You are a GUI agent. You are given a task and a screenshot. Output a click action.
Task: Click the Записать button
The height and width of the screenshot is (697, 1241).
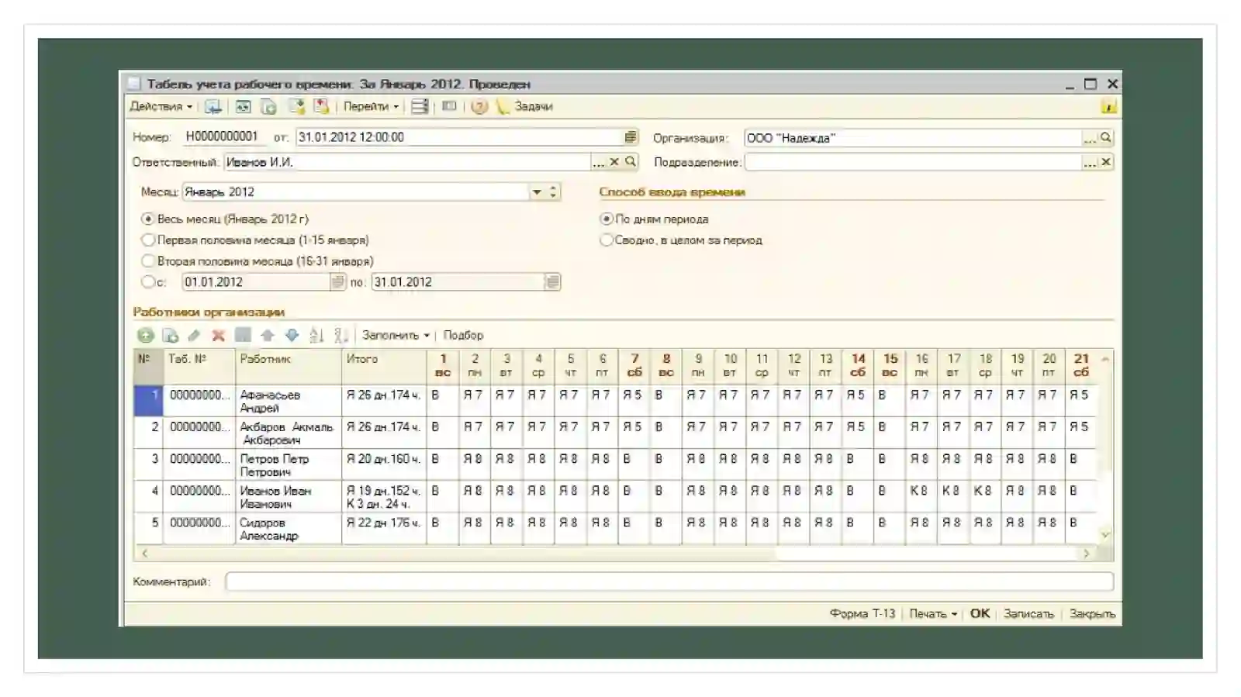coord(1028,613)
